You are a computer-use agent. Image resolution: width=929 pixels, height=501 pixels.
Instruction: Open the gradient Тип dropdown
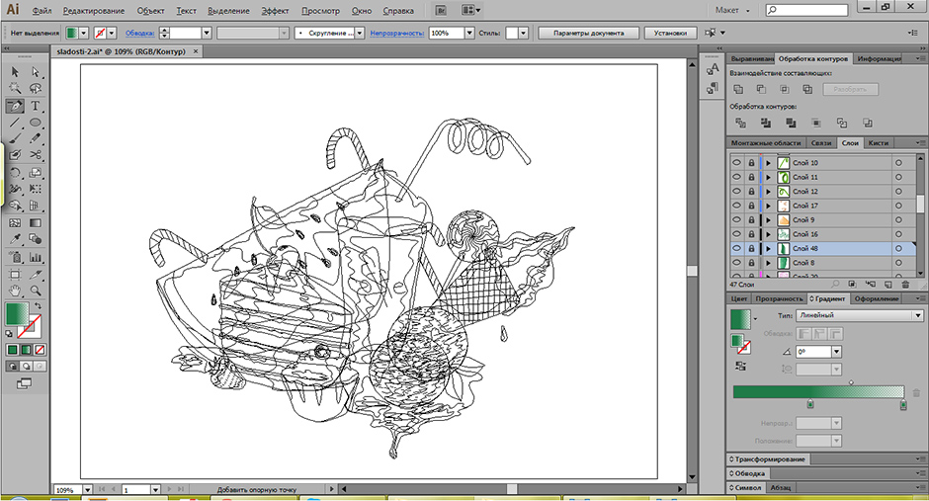tap(918, 315)
